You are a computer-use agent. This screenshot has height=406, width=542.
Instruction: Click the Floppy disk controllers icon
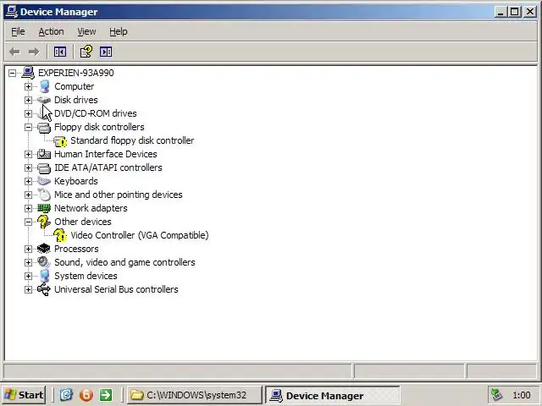pos(44,127)
